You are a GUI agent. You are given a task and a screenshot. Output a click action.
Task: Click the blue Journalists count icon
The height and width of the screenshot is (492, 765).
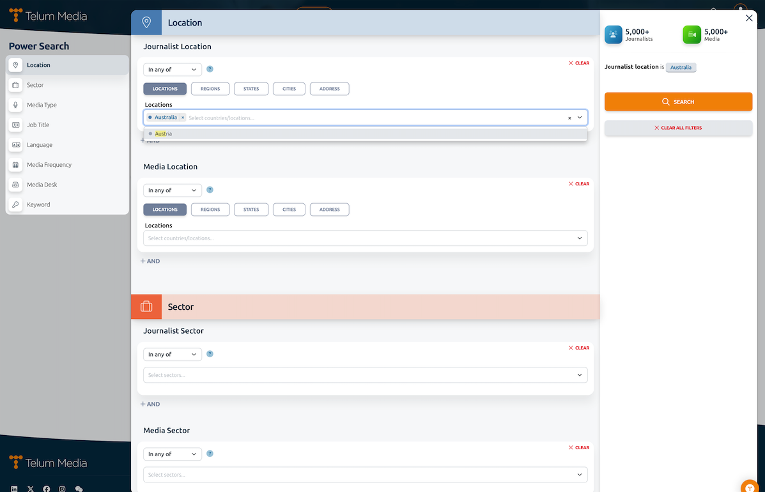tap(613, 35)
